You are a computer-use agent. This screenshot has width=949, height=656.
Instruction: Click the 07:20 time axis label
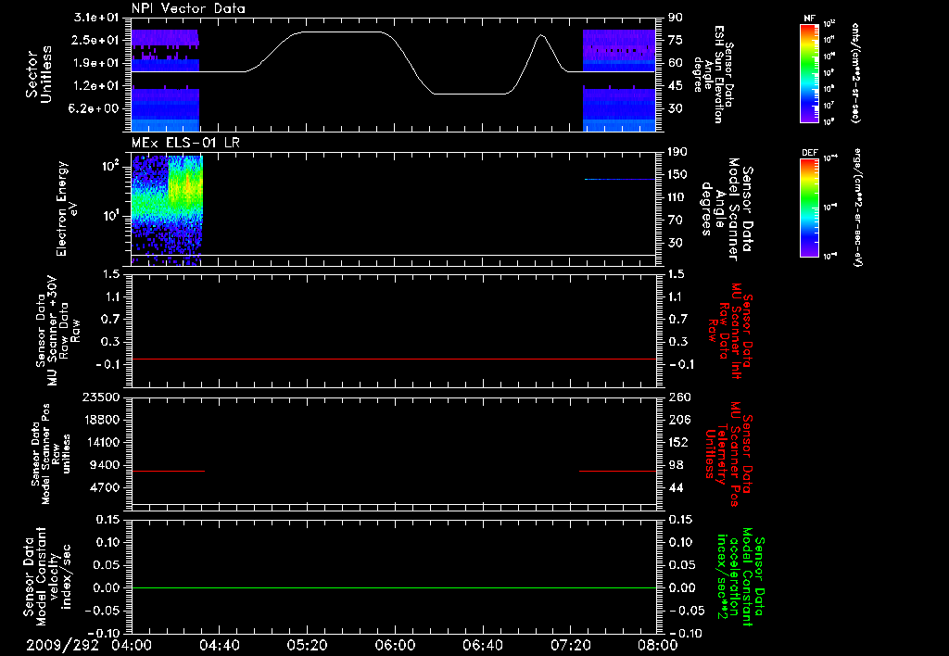pyautogui.click(x=570, y=645)
